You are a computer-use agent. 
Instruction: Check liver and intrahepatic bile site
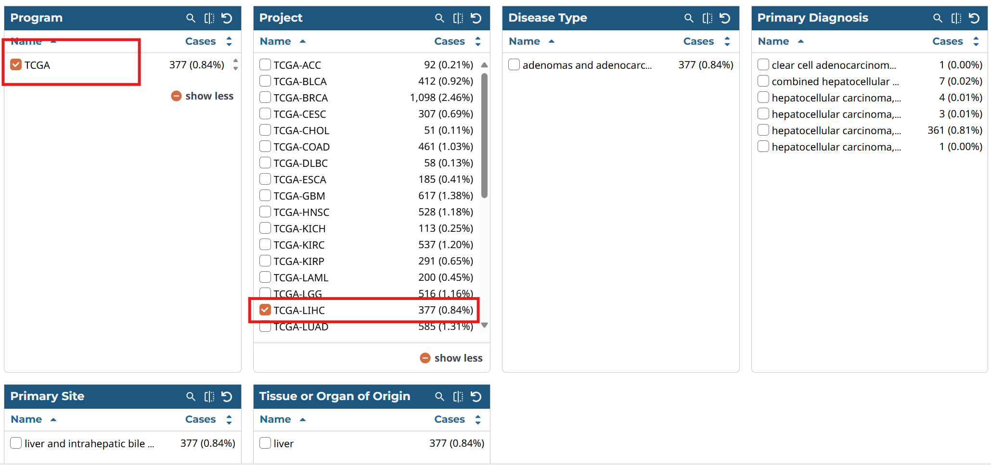(16, 443)
